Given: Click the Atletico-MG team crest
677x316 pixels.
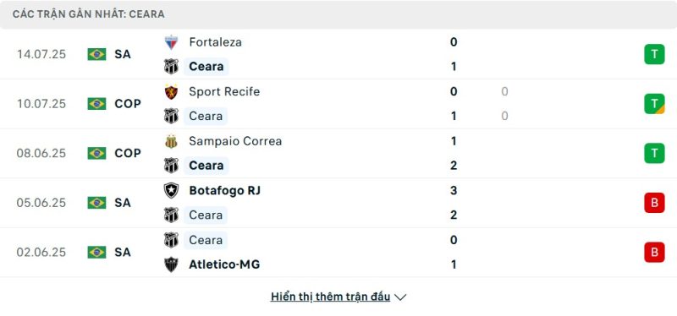Looking at the screenshot, I should point(172,264).
